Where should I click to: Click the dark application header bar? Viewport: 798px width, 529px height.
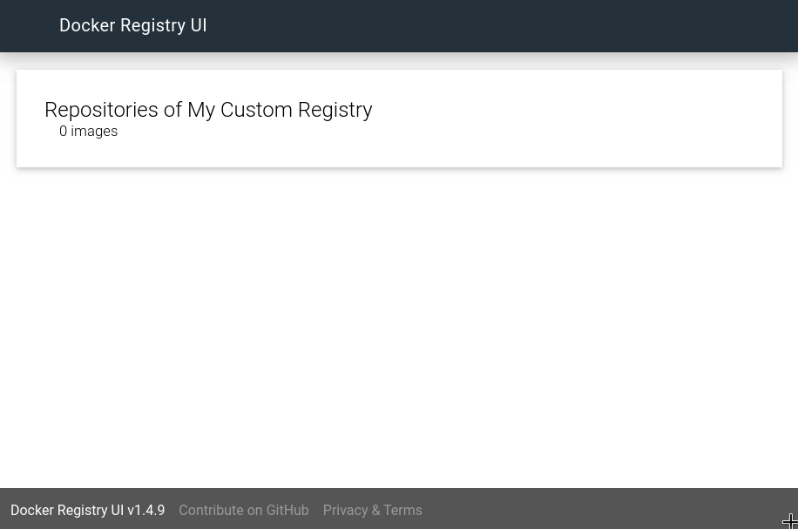[399, 25]
